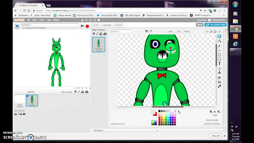Open block help question mark icon

pyautogui.click(x=99, y=20)
